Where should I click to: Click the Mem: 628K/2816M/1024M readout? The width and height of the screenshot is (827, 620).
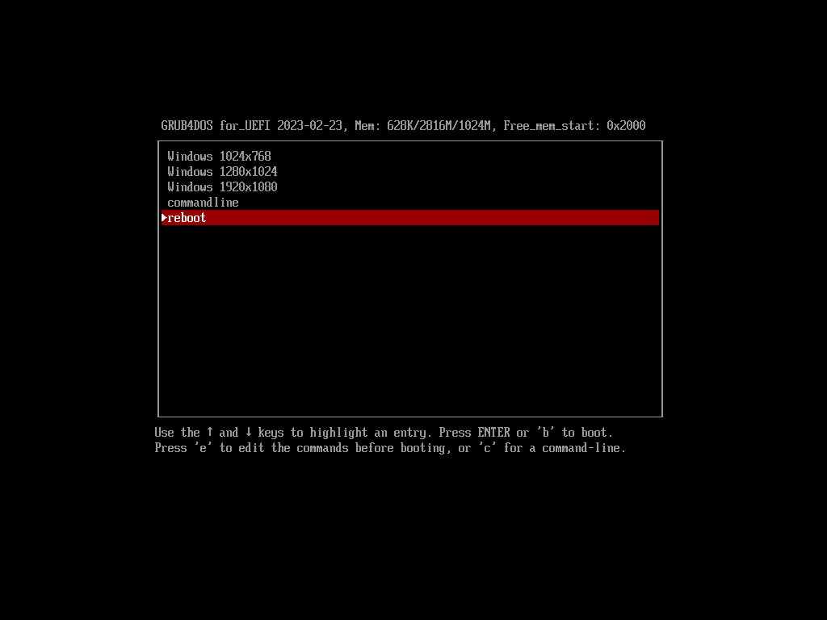point(422,126)
